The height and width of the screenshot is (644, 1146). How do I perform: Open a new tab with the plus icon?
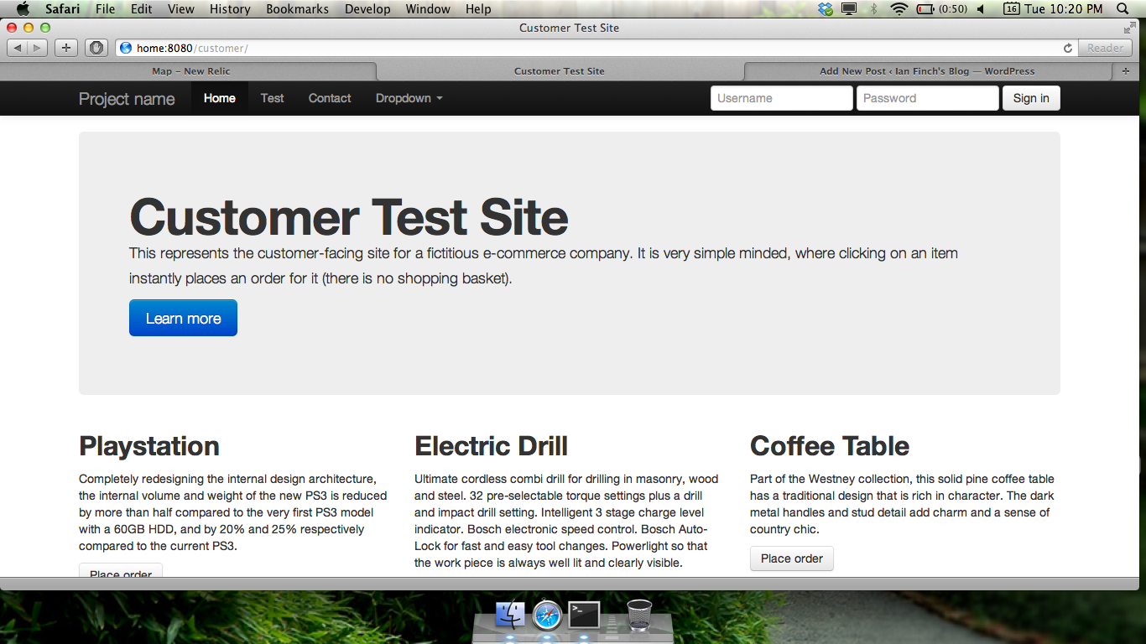tap(1126, 71)
